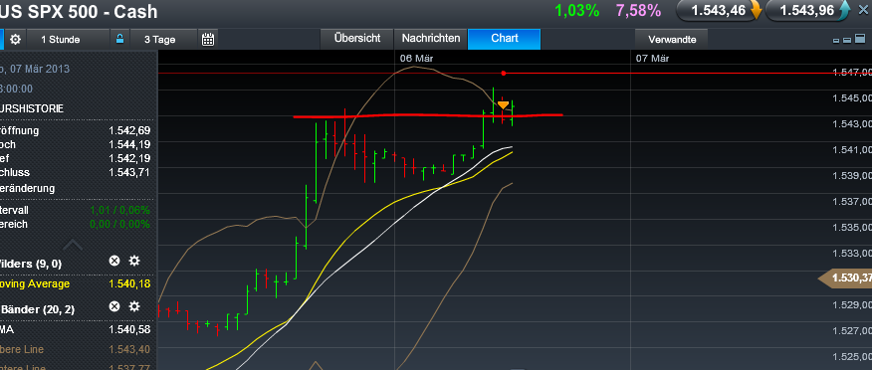Screen dimensions: 872x370
Task: Click the red dot on alert line
Action: [503, 73]
